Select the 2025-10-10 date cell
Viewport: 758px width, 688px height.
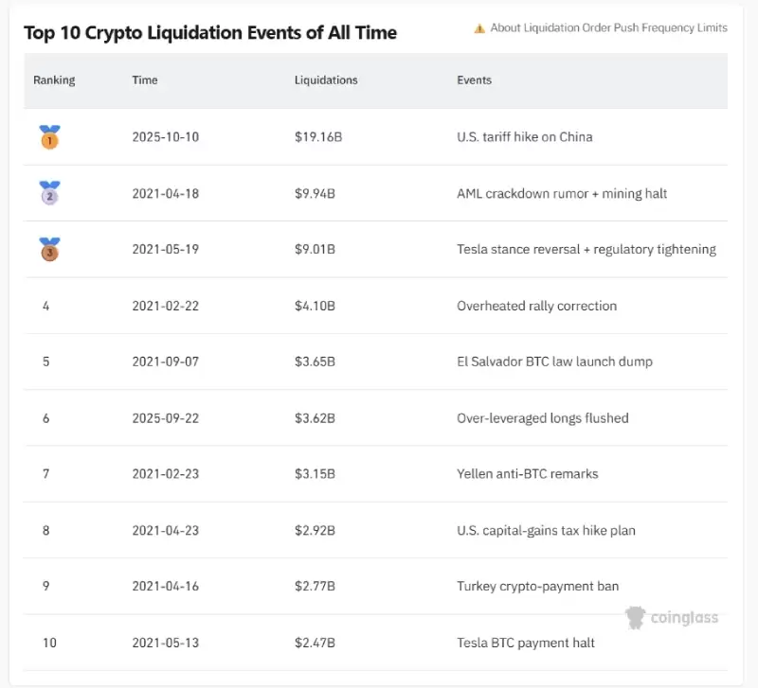[166, 137]
